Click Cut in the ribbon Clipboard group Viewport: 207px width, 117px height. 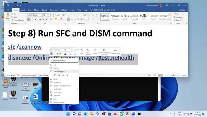(14, 14)
